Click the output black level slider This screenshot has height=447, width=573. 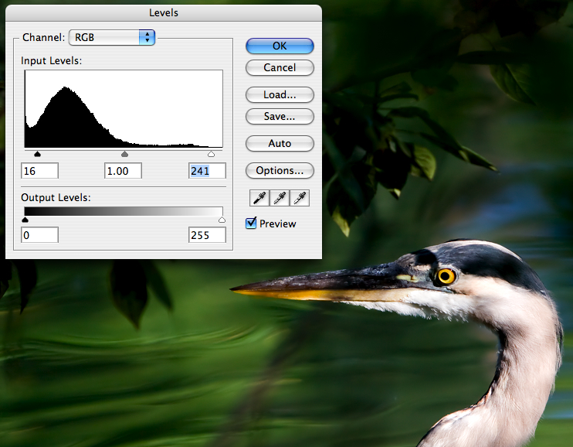[25, 220]
